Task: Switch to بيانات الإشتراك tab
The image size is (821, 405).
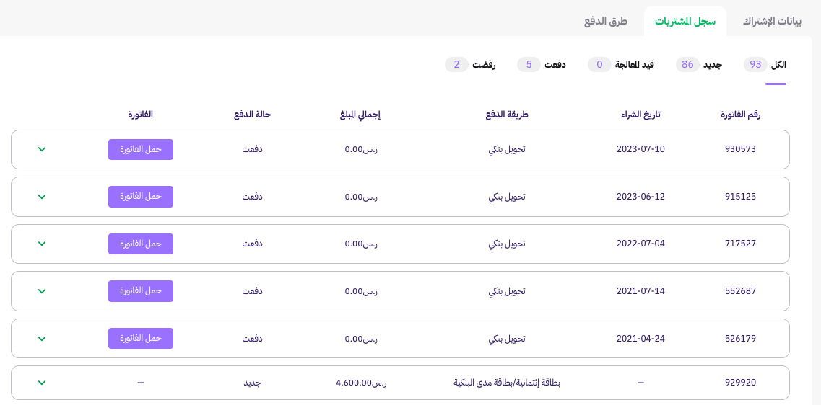Action: [773, 22]
